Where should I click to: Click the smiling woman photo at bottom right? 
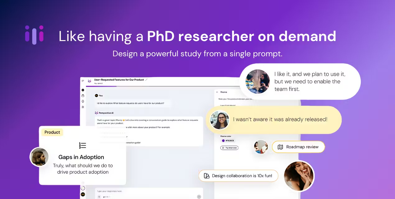[299, 176]
